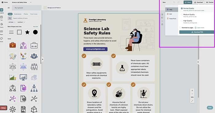Select Normal Quality radio option
Screen dimensions: 215x113
pos(182,8)
